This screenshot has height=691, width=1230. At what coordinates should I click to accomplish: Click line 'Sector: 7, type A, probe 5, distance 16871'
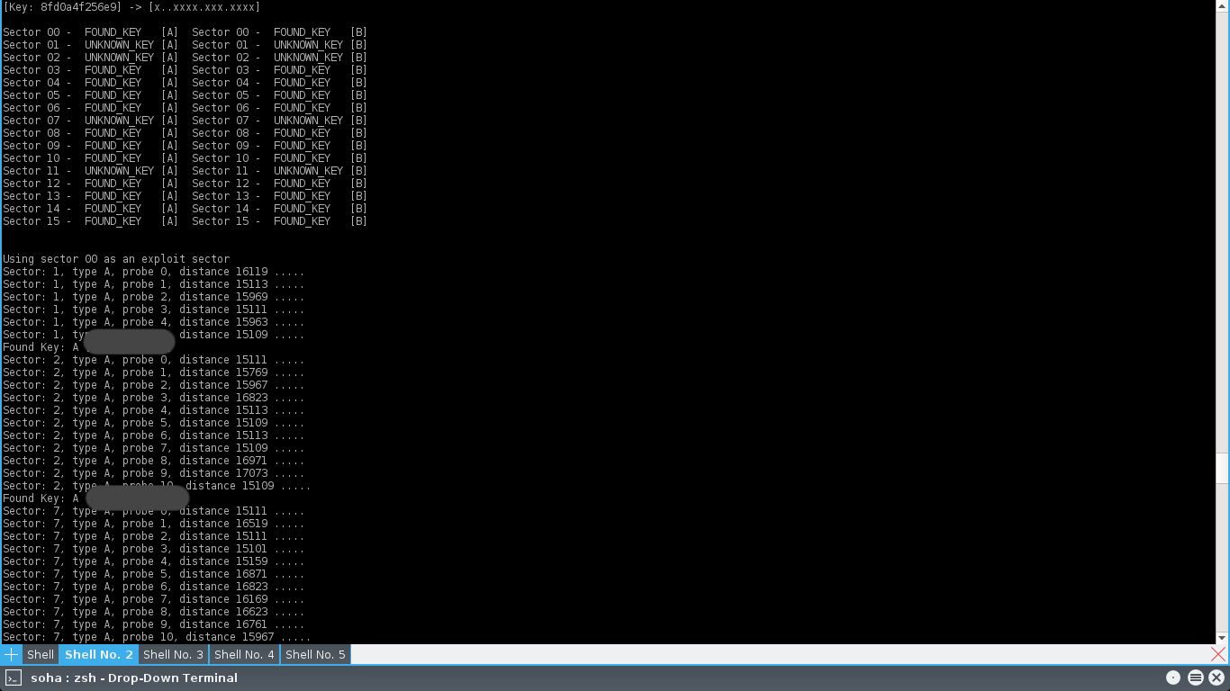click(153, 574)
